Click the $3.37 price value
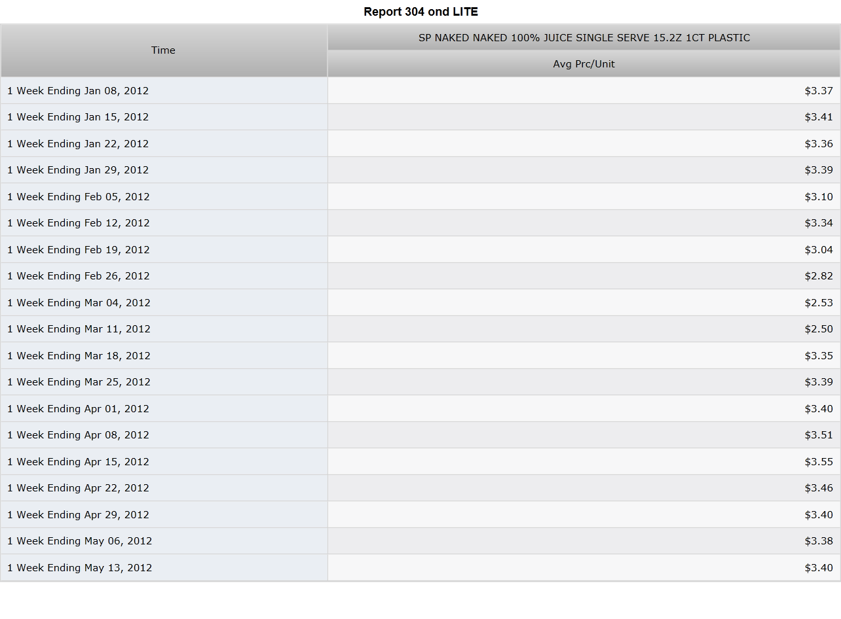 click(819, 91)
